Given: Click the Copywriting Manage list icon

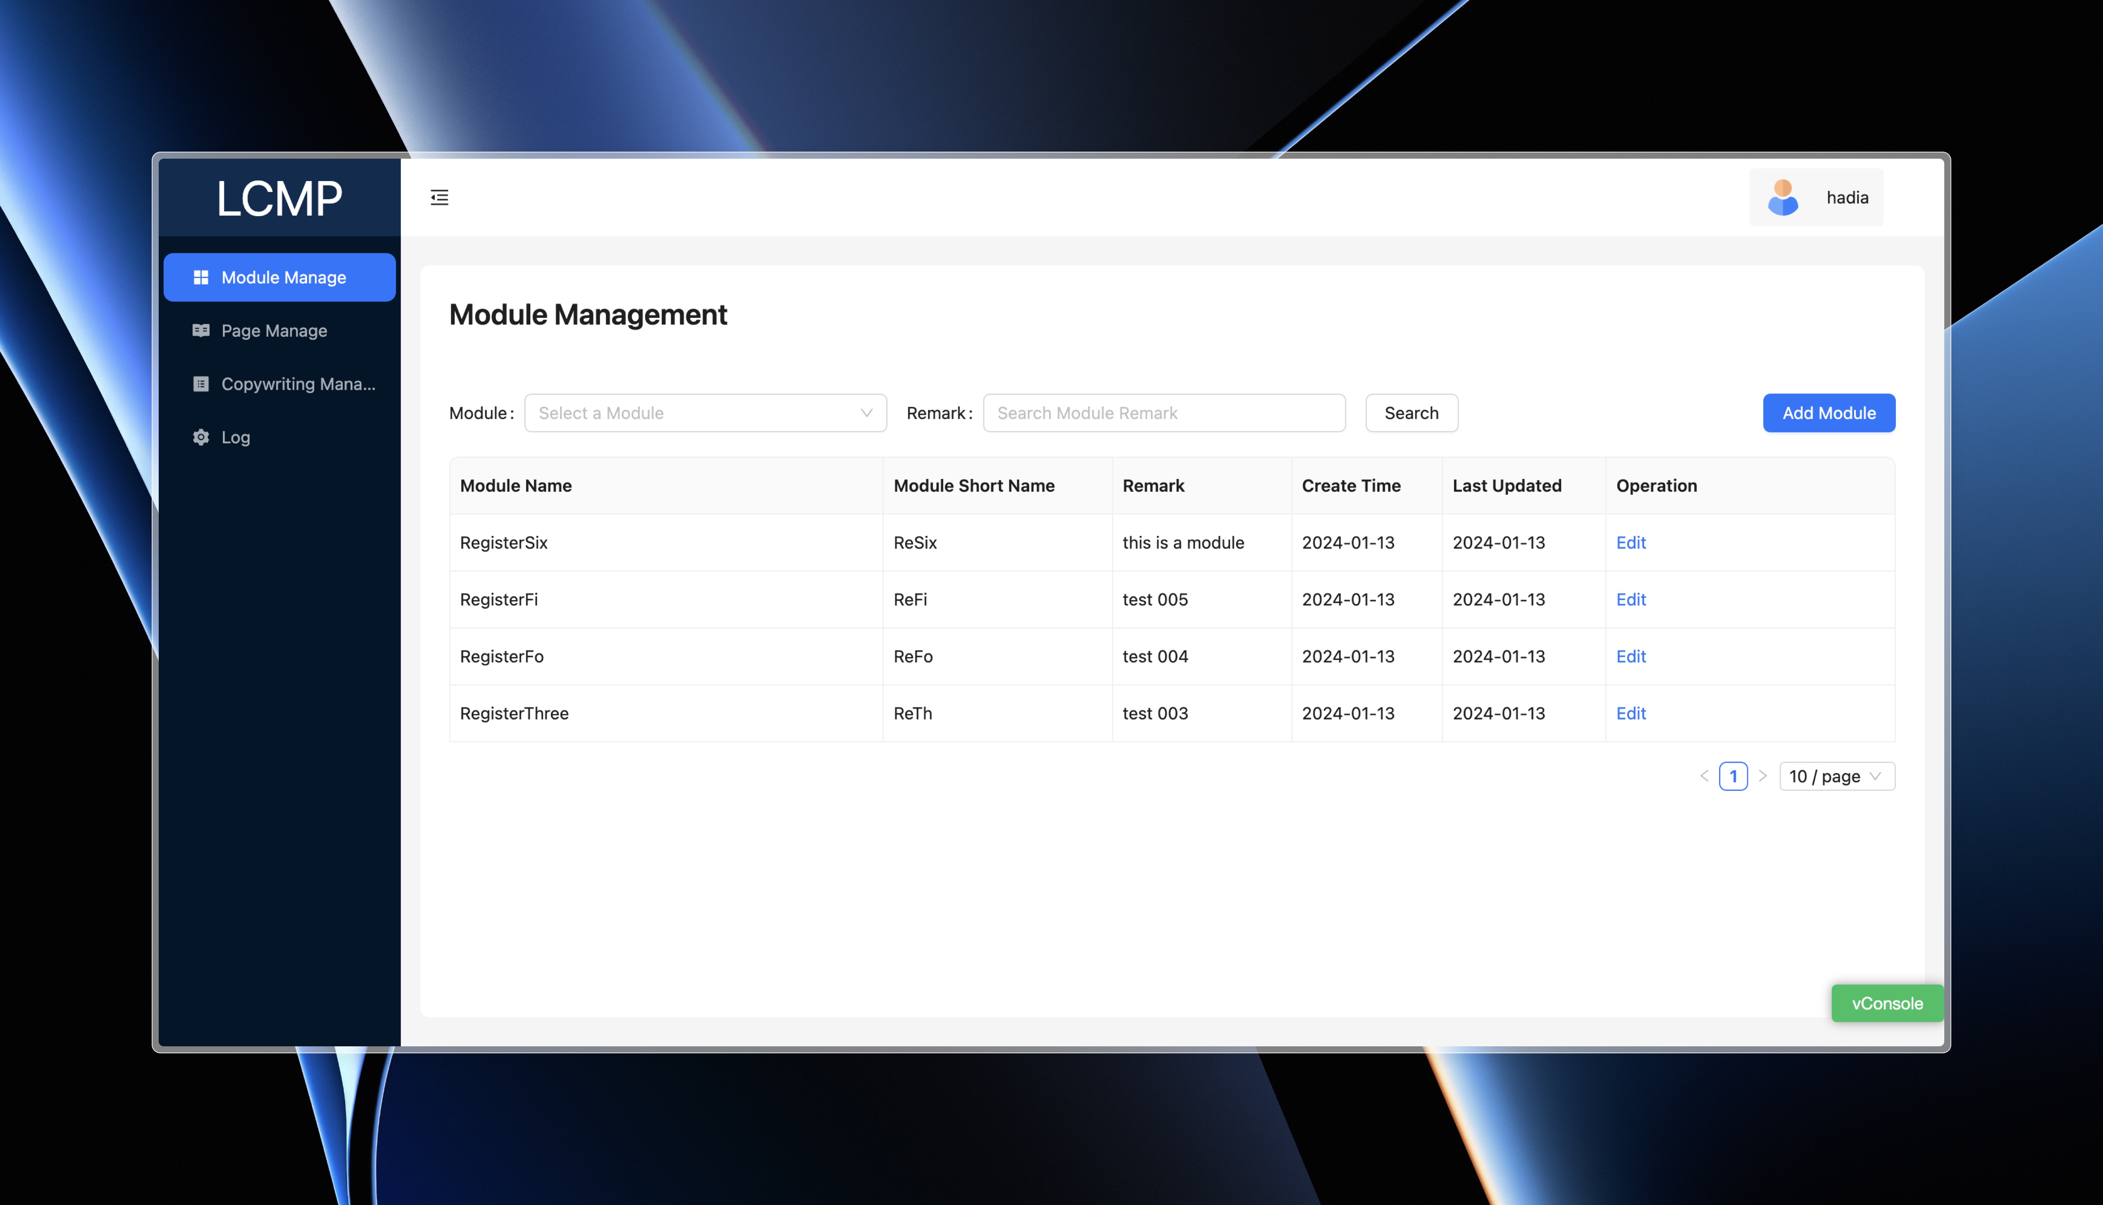Looking at the screenshot, I should pos(200,383).
